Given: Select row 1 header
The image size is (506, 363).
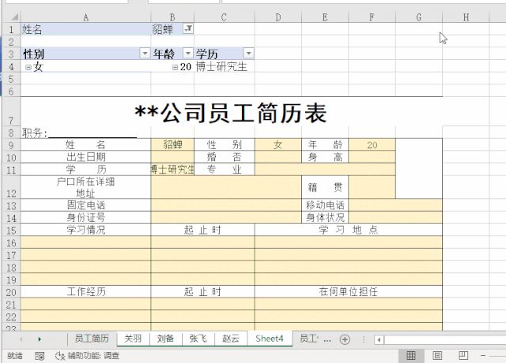Looking at the screenshot, I should [11, 29].
